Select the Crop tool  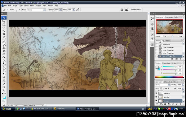pyautogui.click(x=4, y=34)
